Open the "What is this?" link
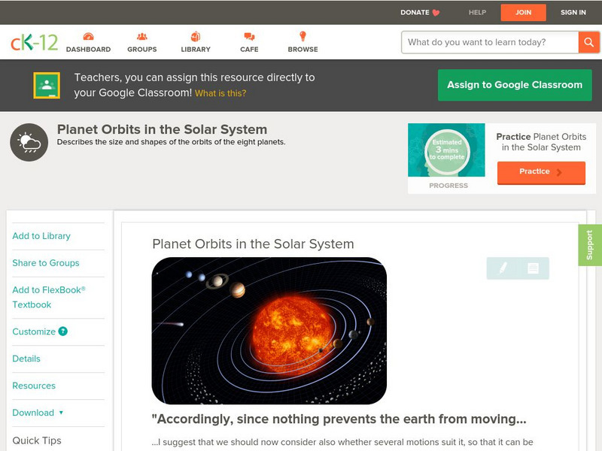The height and width of the screenshot is (451, 602). tap(220, 93)
